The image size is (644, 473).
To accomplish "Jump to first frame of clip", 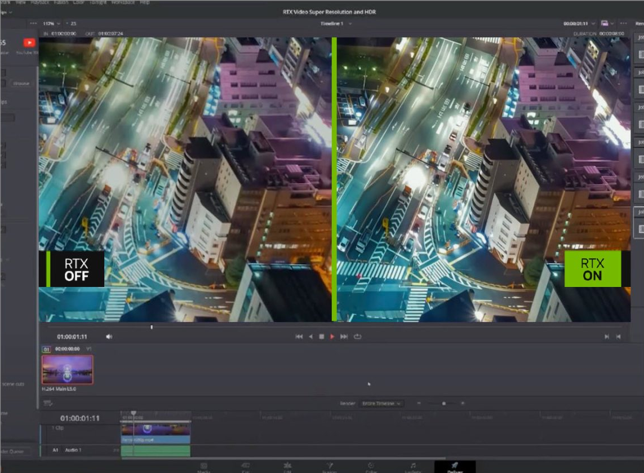I will click(x=299, y=337).
